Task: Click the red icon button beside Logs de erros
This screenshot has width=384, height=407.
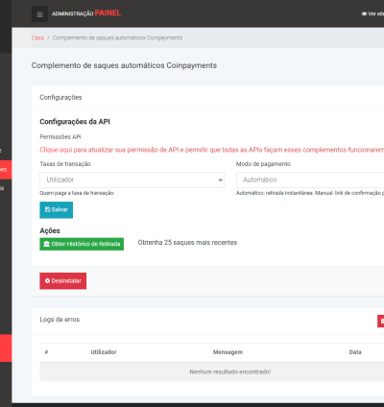Action: (381, 321)
